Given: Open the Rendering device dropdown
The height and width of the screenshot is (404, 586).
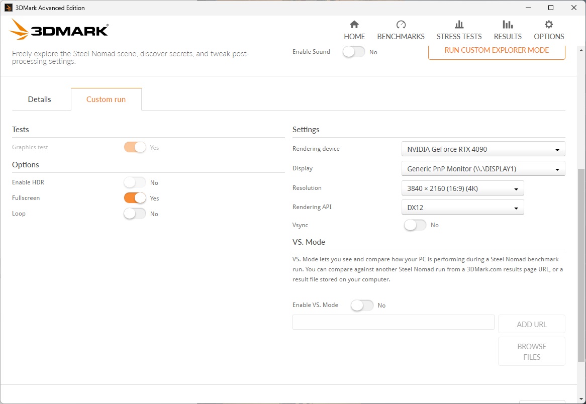Looking at the screenshot, I should 483,149.
